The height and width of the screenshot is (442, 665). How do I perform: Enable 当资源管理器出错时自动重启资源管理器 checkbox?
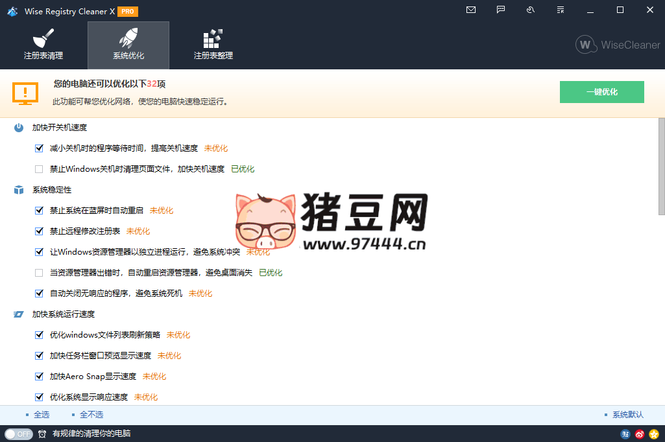coord(39,272)
